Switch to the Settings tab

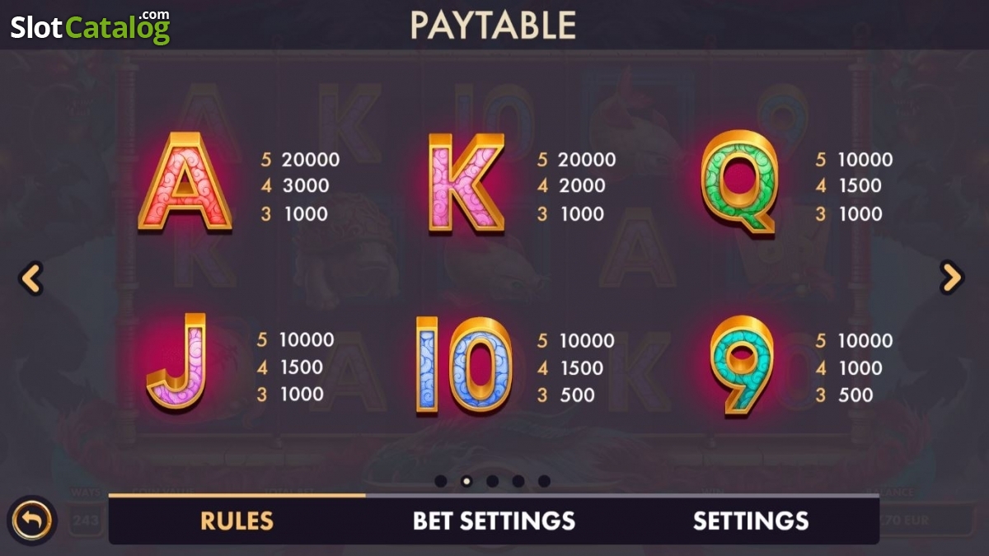tap(751, 521)
